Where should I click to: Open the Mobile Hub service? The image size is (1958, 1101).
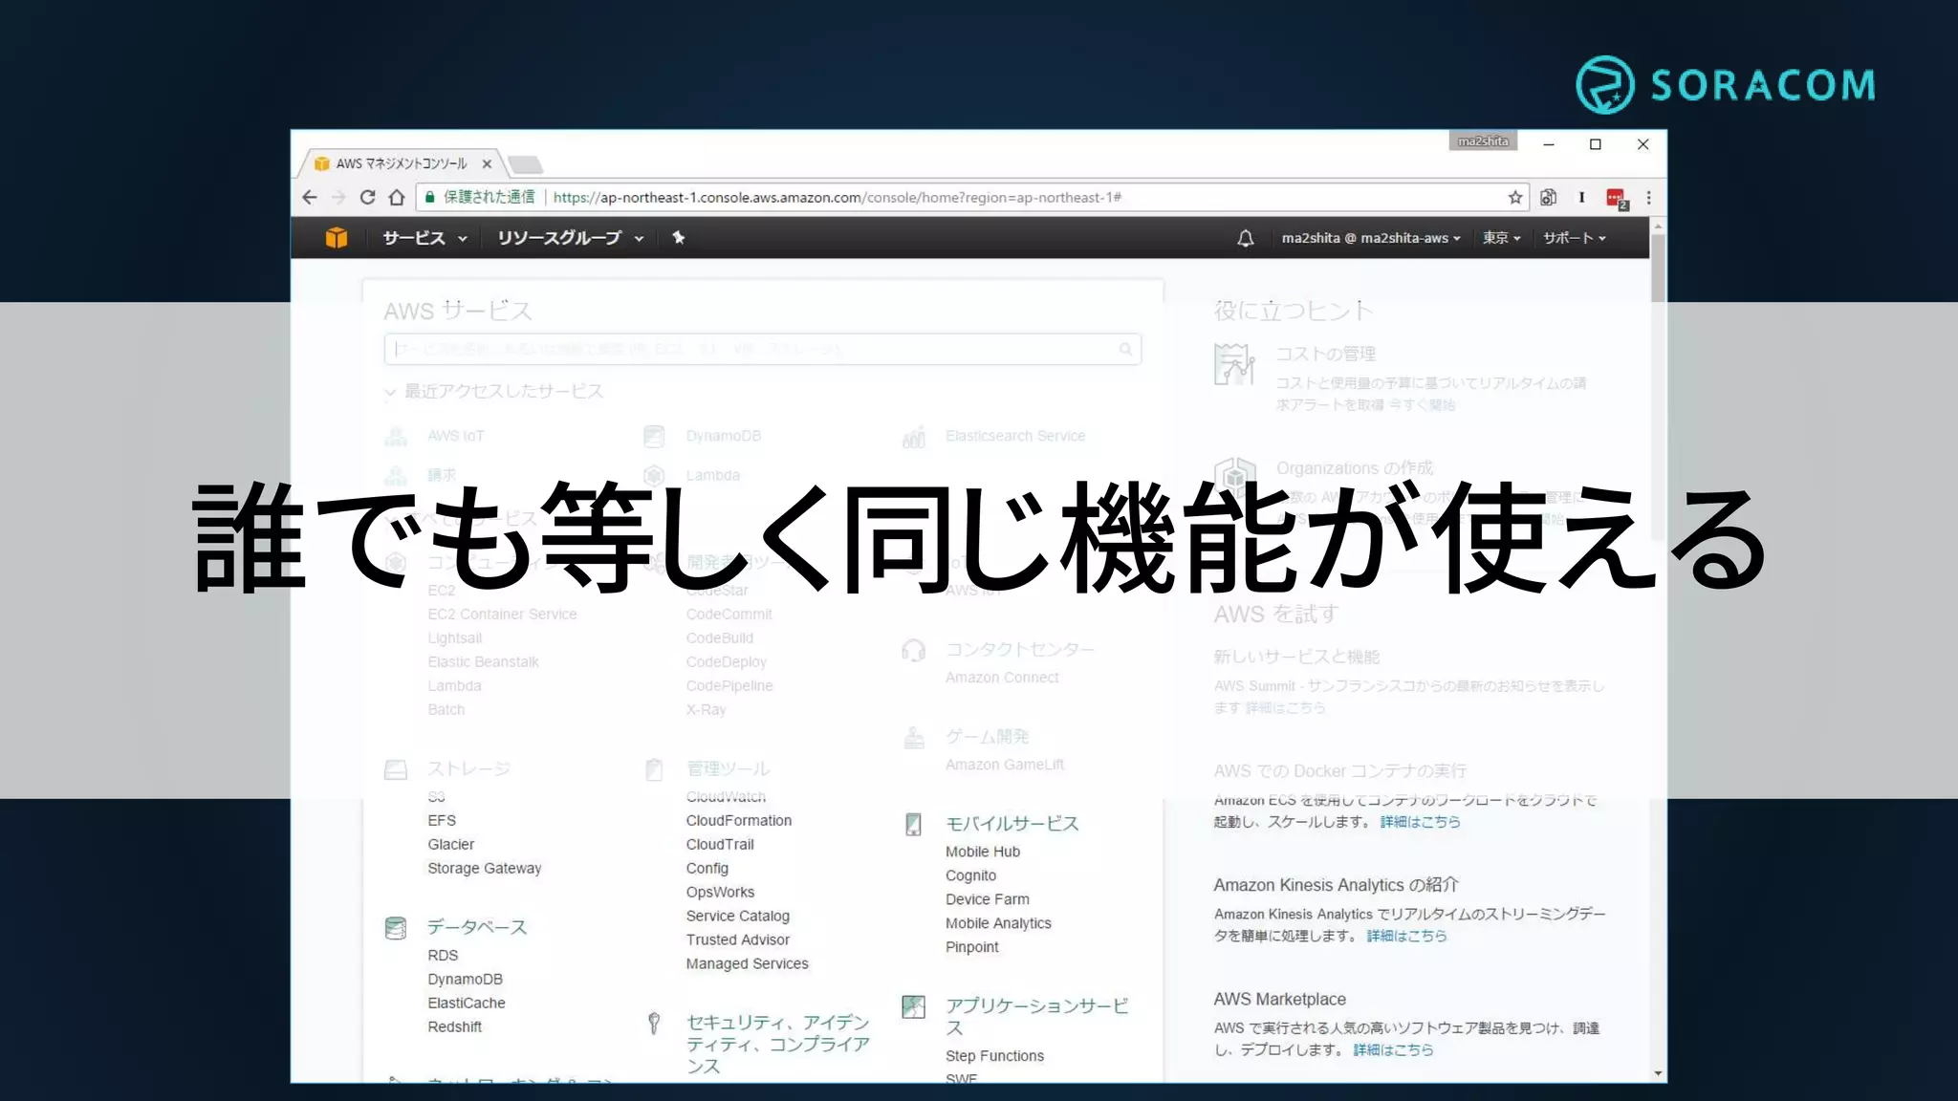tap(983, 853)
